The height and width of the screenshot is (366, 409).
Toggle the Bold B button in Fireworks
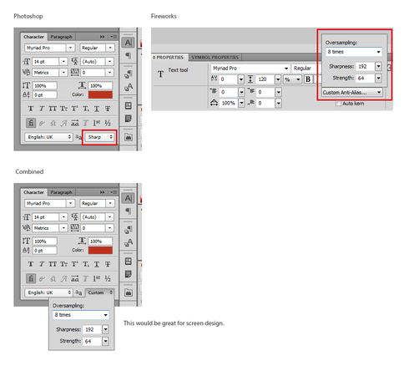[x=308, y=79]
